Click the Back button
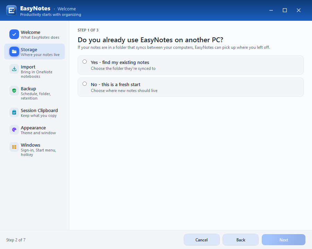 pyautogui.click(x=241, y=240)
